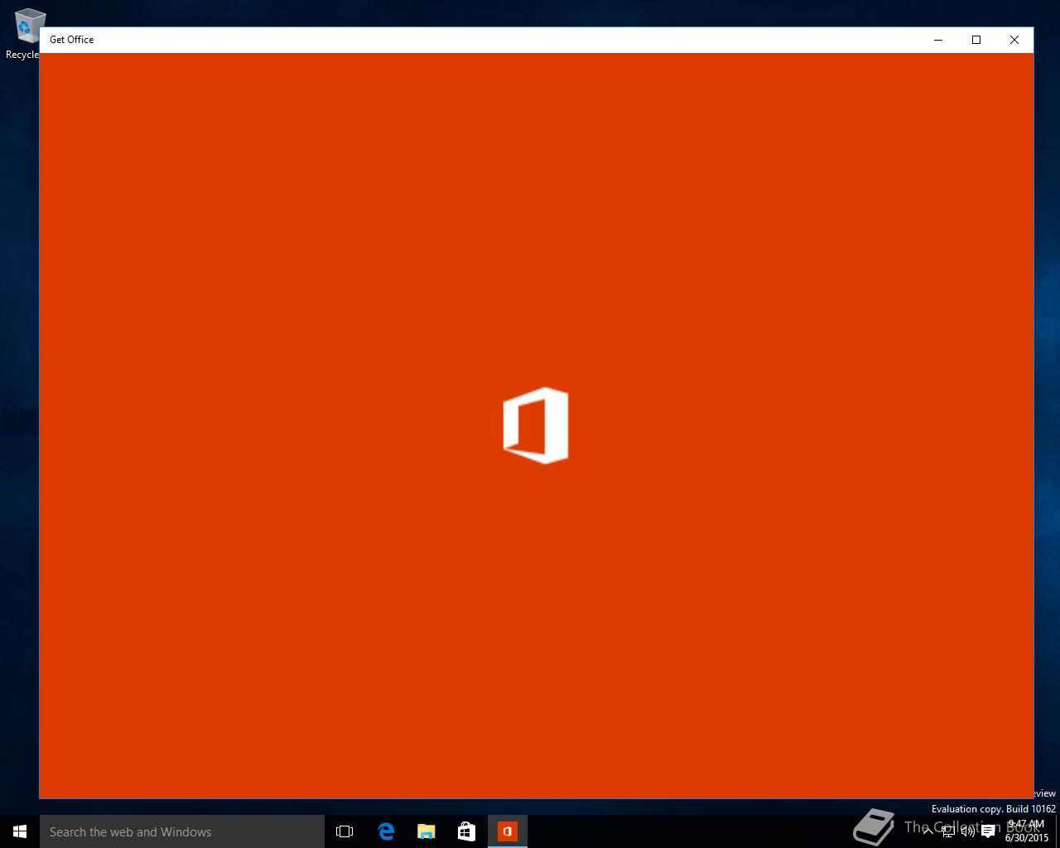Image resolution: width=1060 pixels, height=848 pixels.
Task: Click the Search the web and Windows box
Action: coord(182,831)
